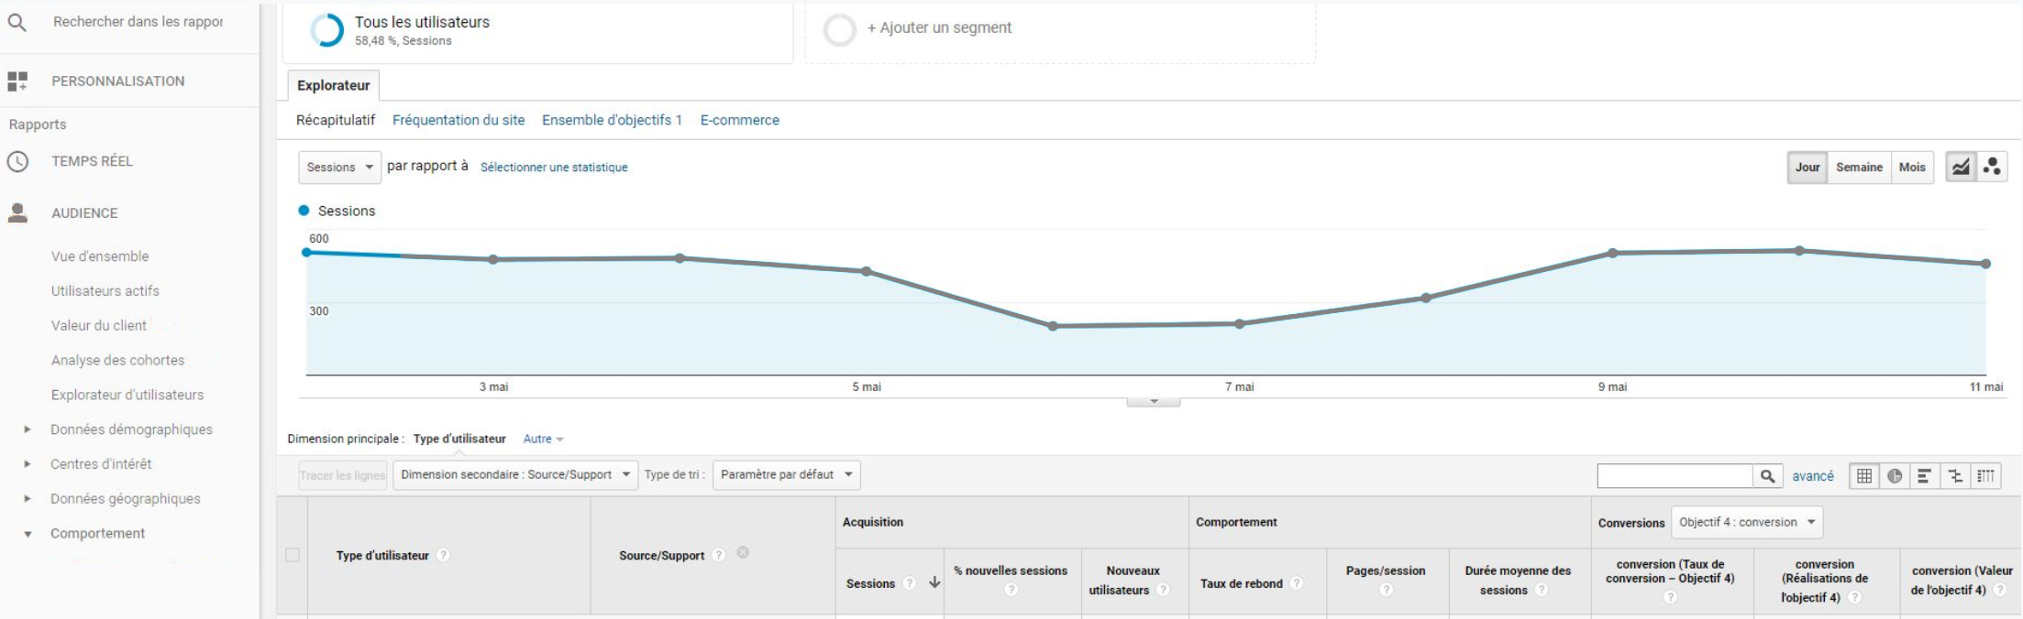Expand Données démographiques in sidebar
This screenshot has width=2023, height=619.
(x=28, y=429)
